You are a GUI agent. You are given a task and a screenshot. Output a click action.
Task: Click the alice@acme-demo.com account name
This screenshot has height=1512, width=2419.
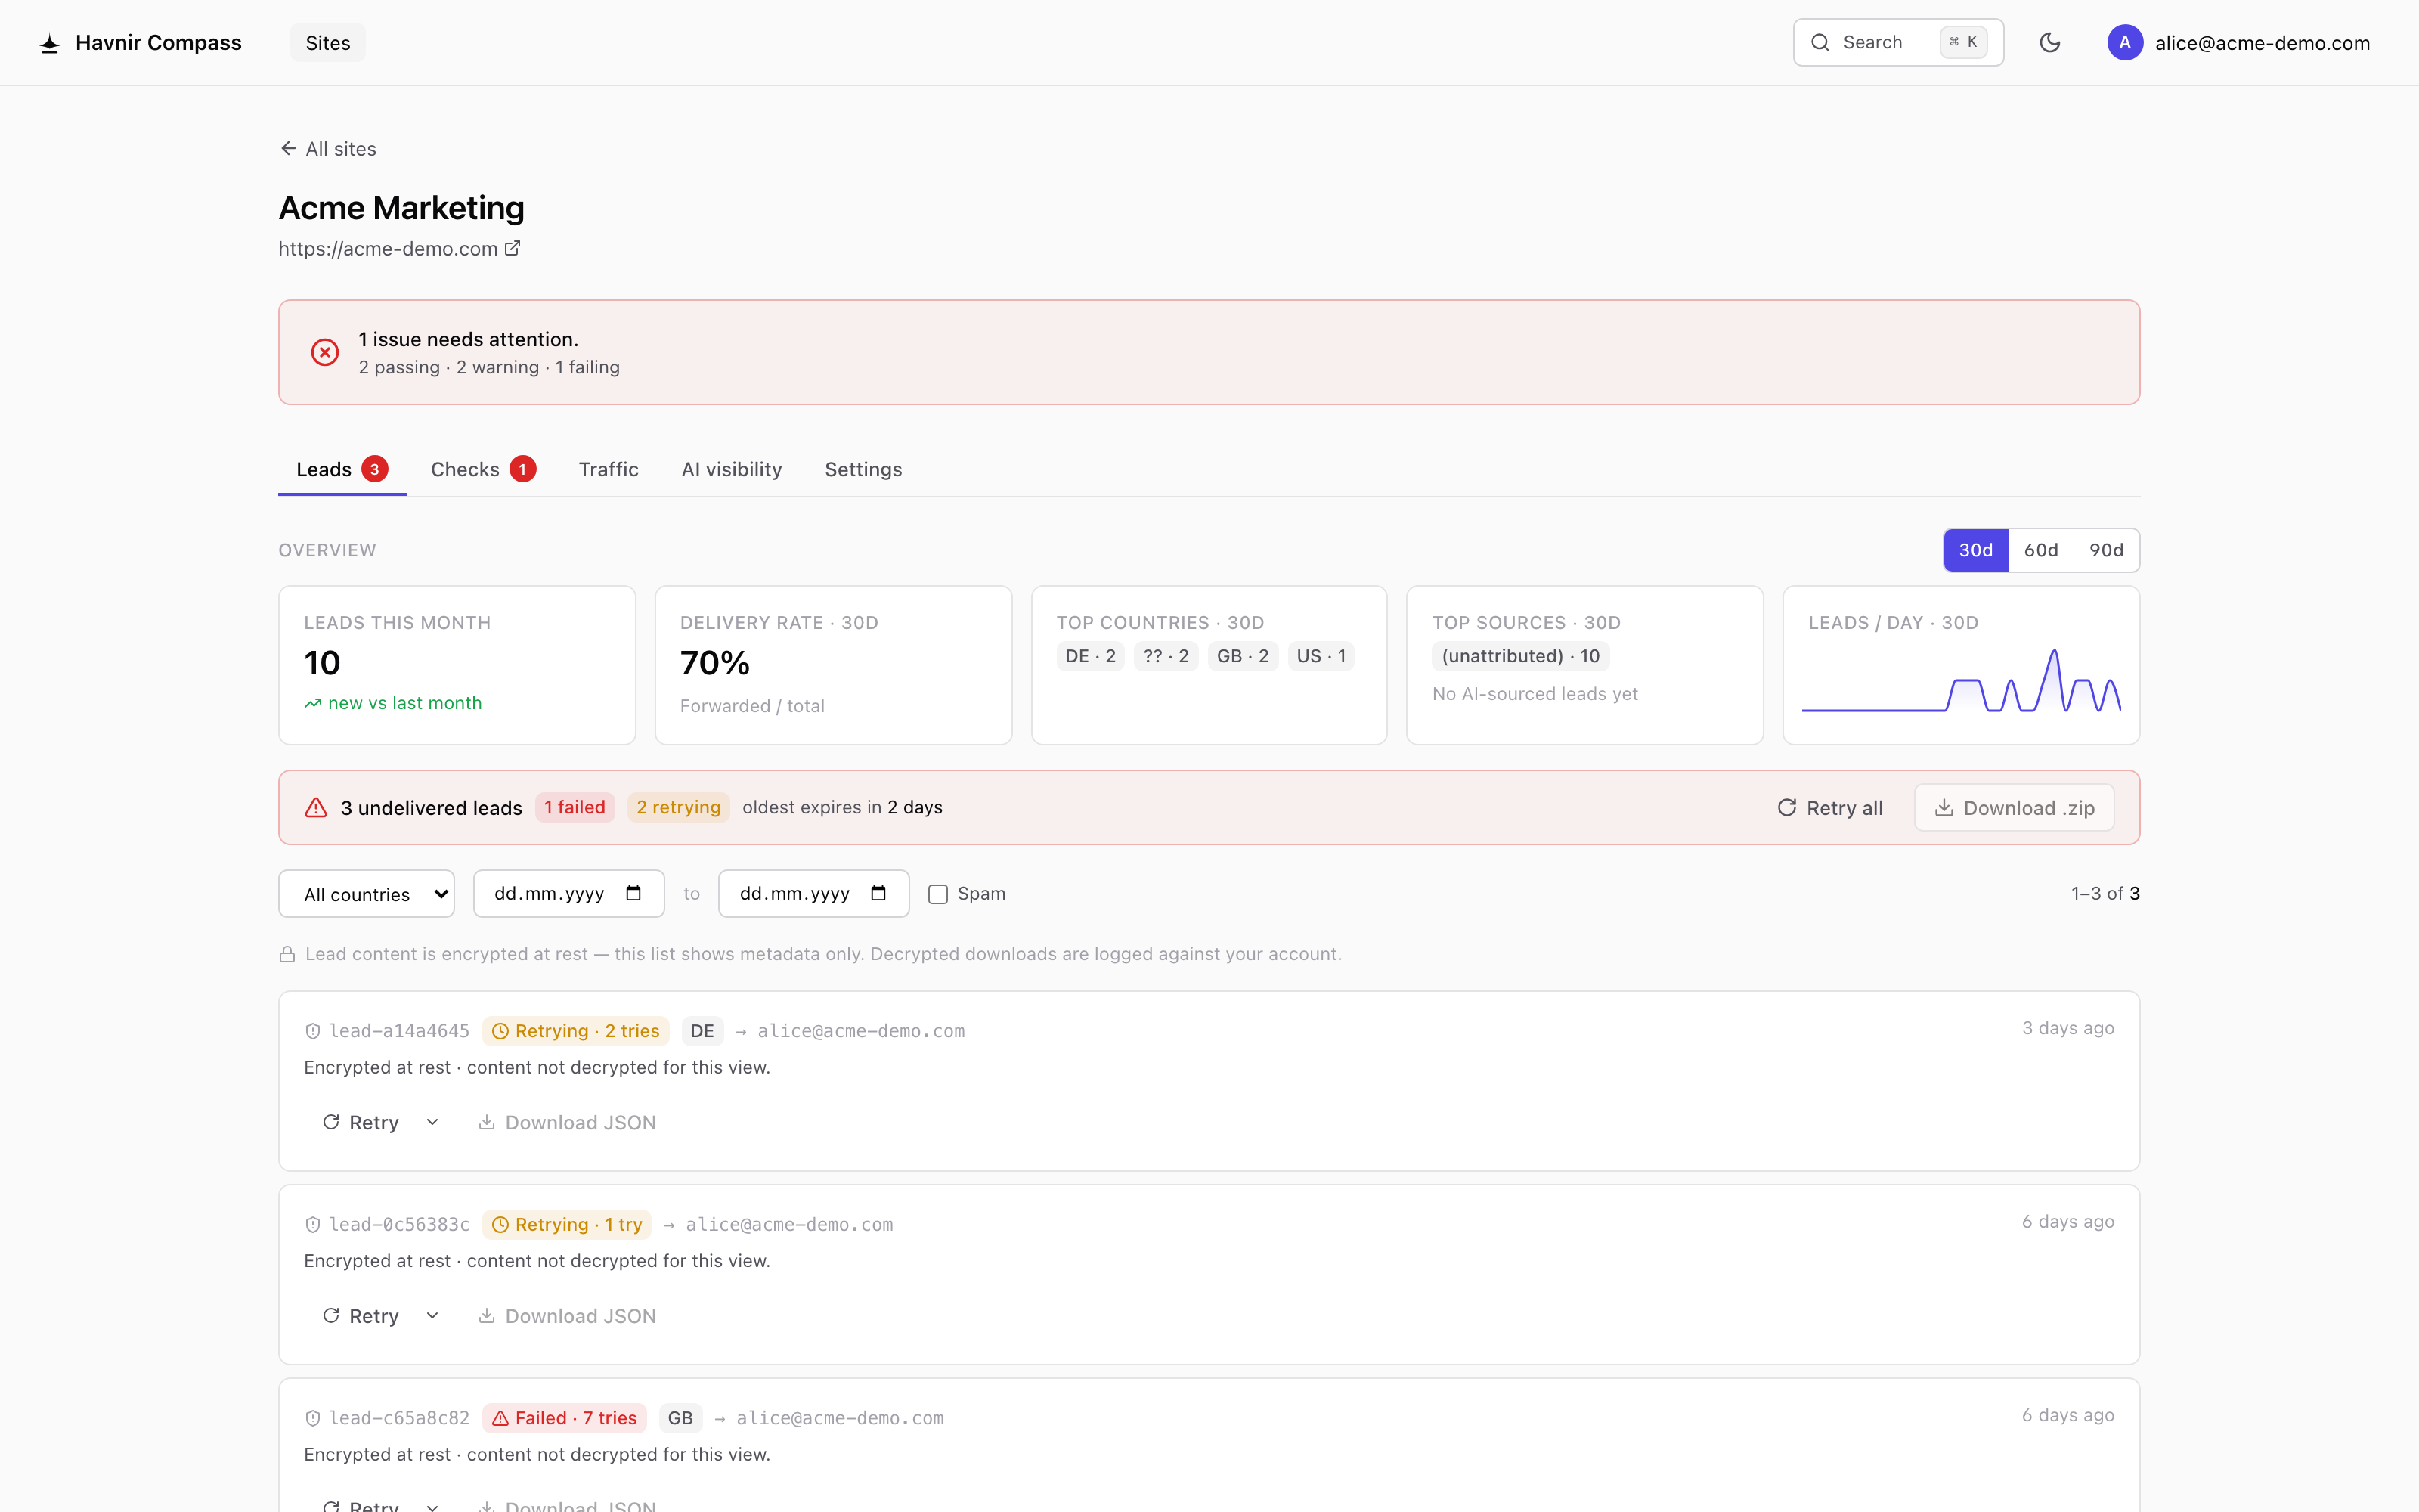2261,43
